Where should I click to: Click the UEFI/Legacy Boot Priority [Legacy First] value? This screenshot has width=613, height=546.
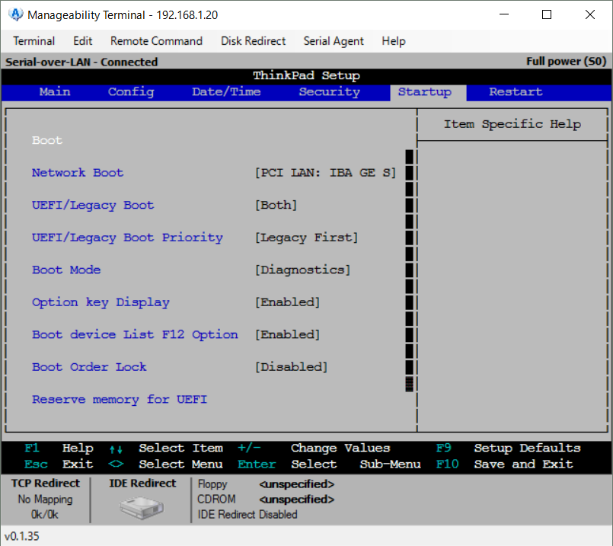(x=306, y=238)
